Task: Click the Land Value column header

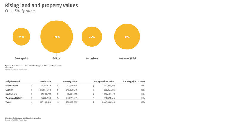Action: point(45,81)
